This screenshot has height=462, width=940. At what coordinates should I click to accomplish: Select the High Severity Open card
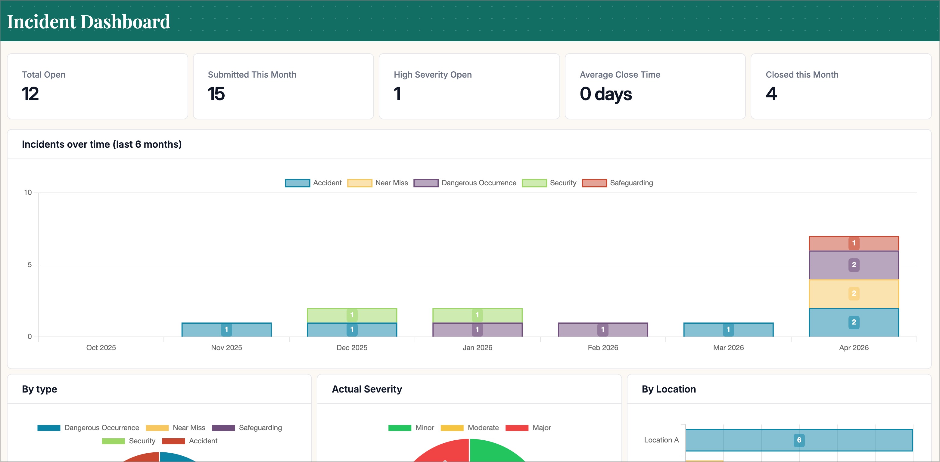coord(469,86)
